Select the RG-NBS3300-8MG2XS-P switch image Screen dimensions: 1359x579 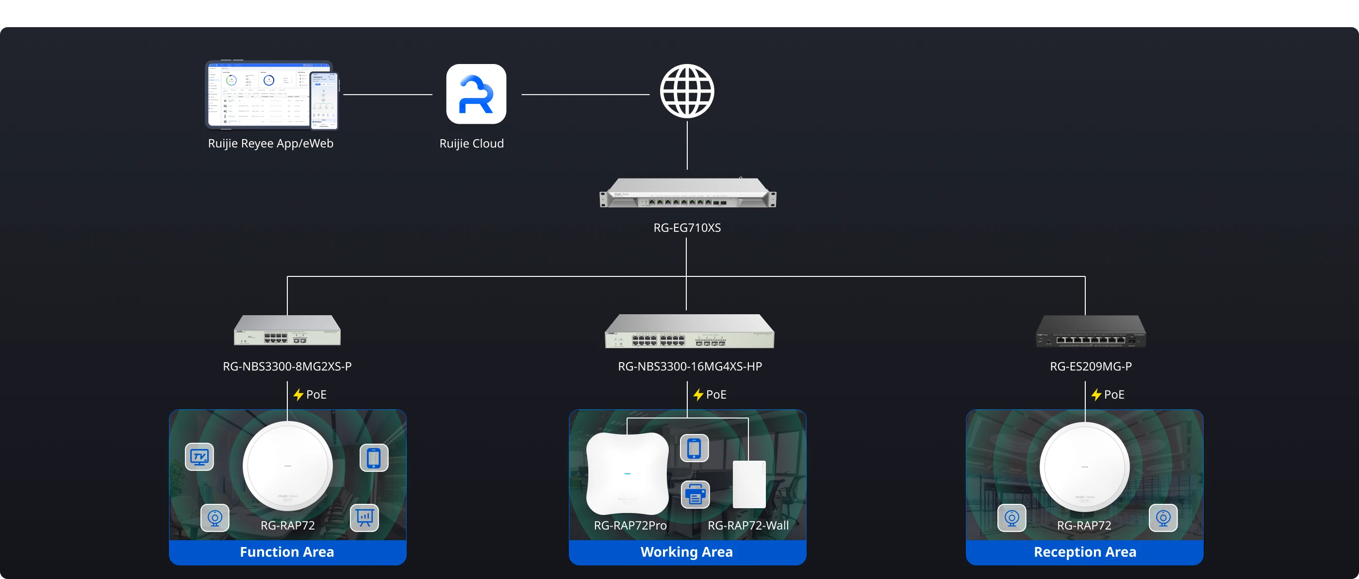point(287,330)
